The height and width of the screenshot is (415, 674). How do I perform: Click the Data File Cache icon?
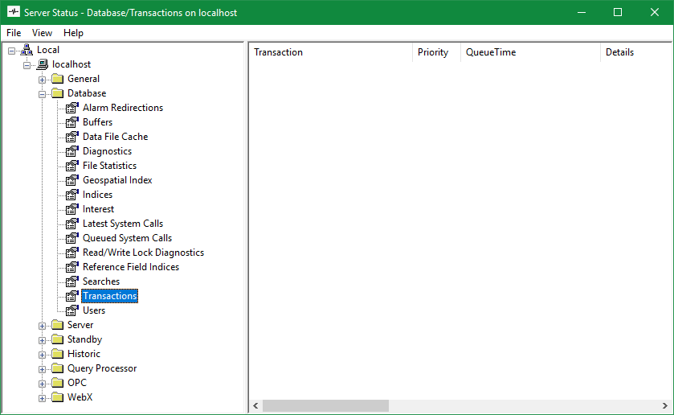click(72, 137)
